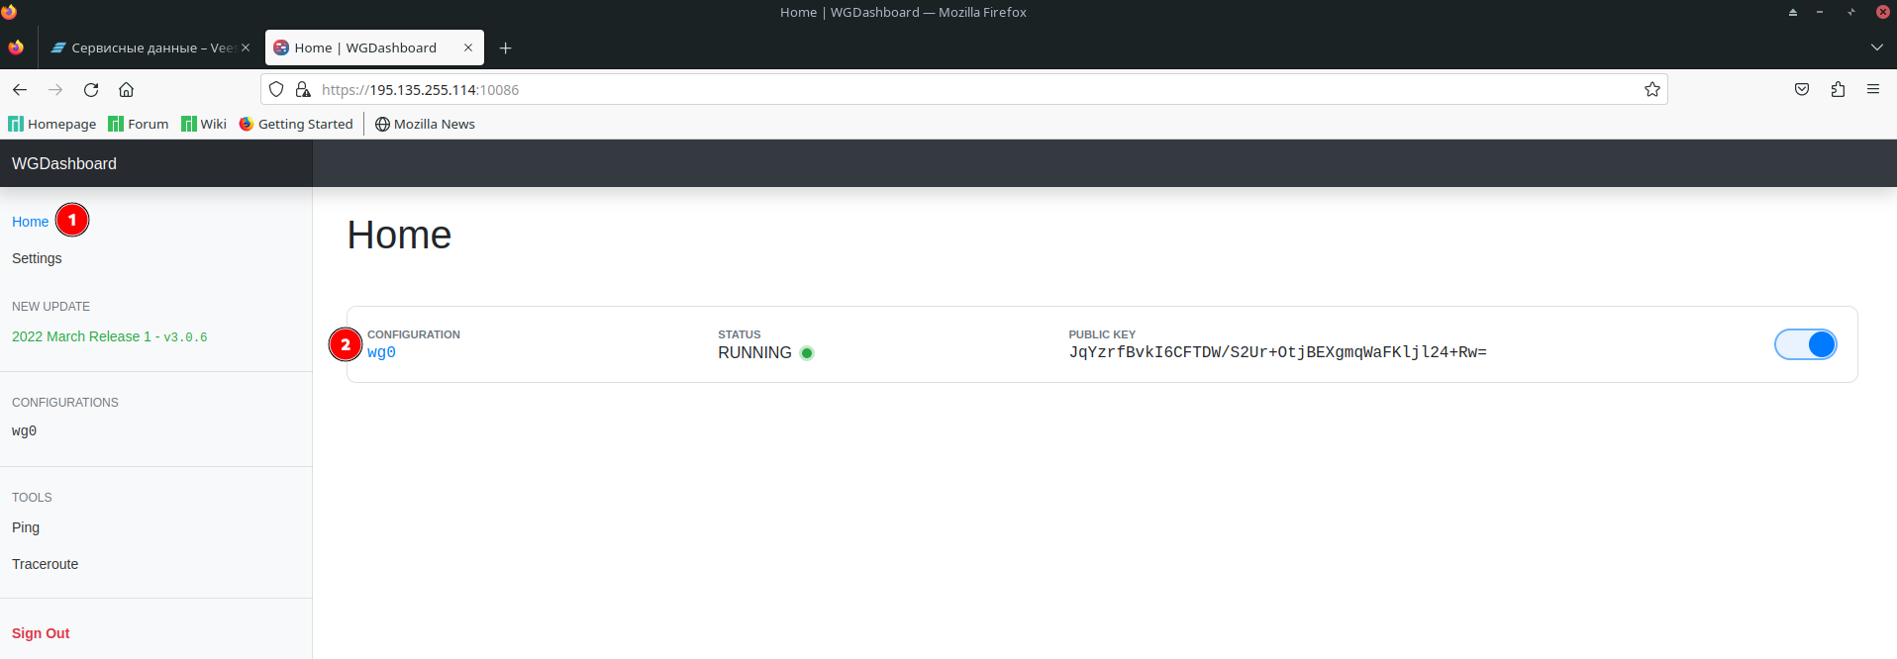Image resolution: width=1897 pixels, height=659 pixels.
Task: Close the Firefox window
Action: (x=1883, y=12)
